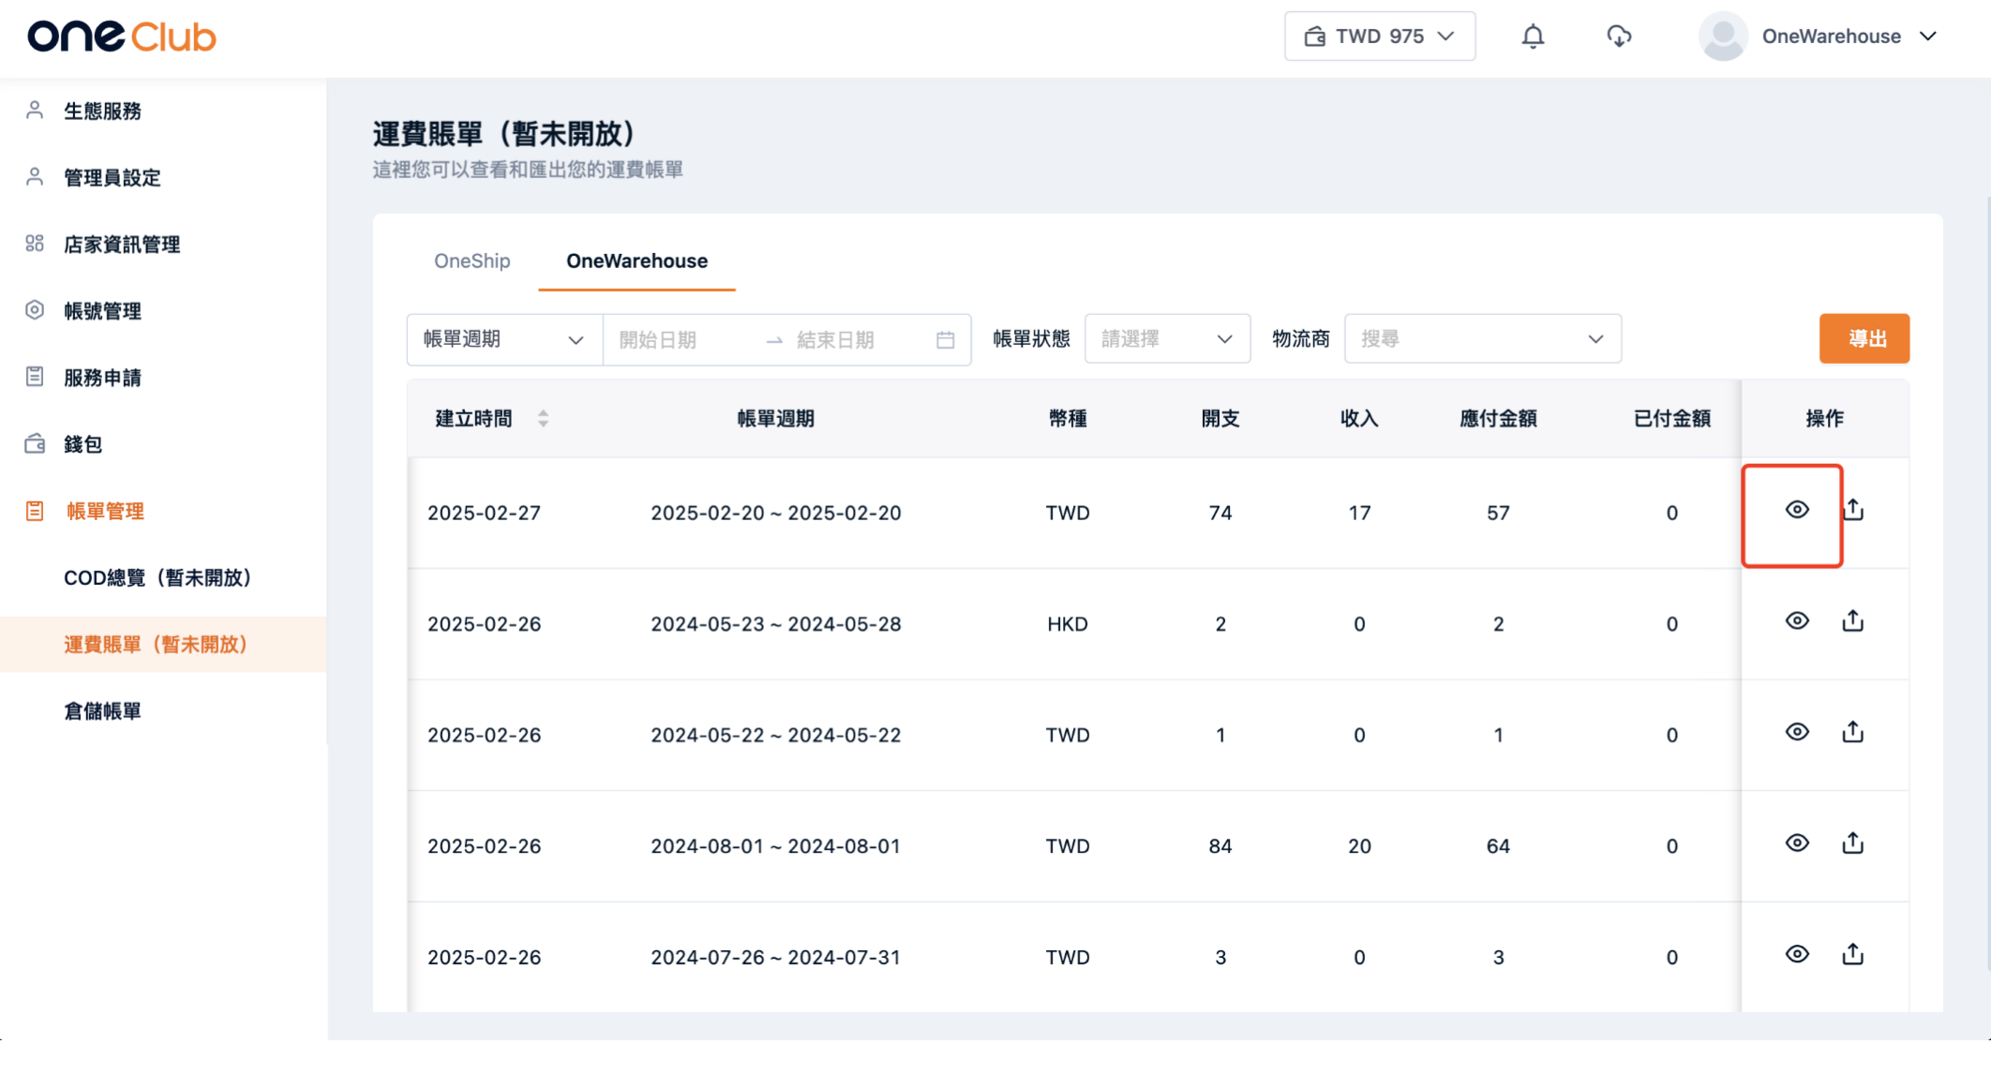
Task: Click the 店家資訊管理 grid icon
Action: point(35,244)
